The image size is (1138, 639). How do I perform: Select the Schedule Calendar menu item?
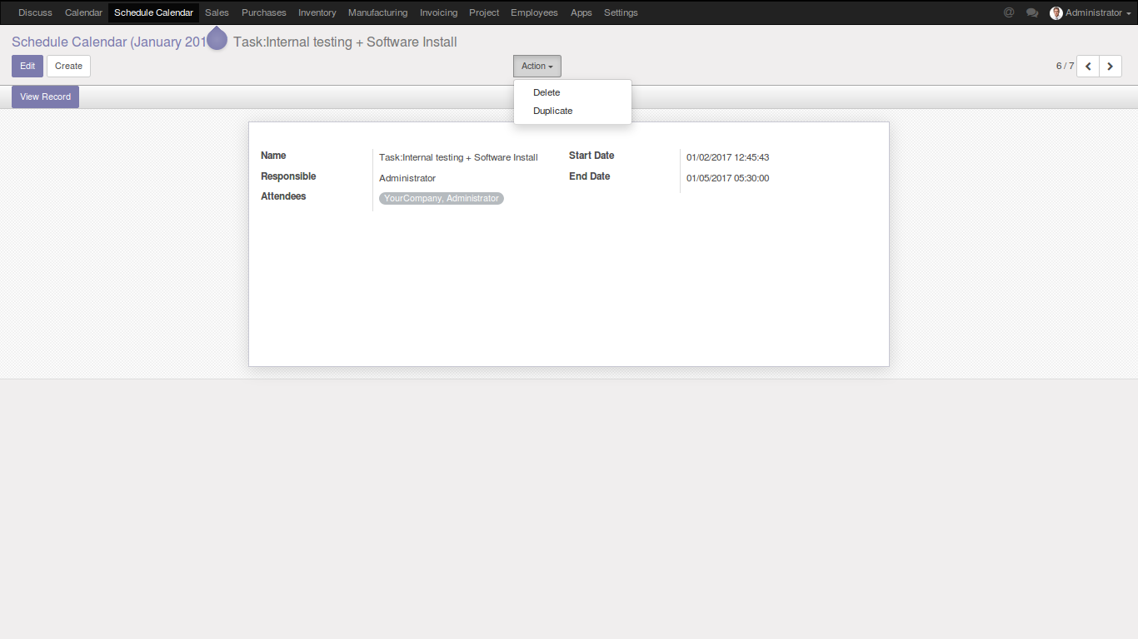(153, 12)
